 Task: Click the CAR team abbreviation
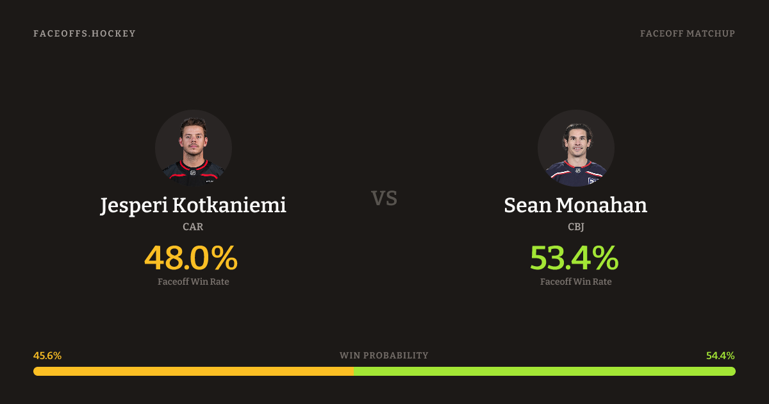(x=193, y=226)
